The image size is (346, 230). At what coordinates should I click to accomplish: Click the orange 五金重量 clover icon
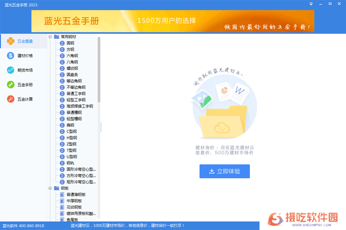coord(10,41)
